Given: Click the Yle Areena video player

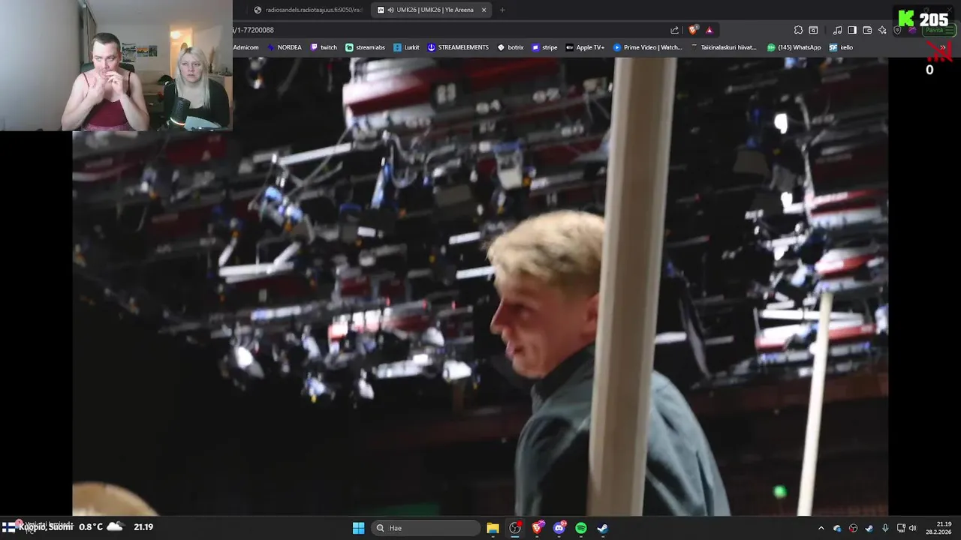Looking at the screenshot, I should (480, 286).
